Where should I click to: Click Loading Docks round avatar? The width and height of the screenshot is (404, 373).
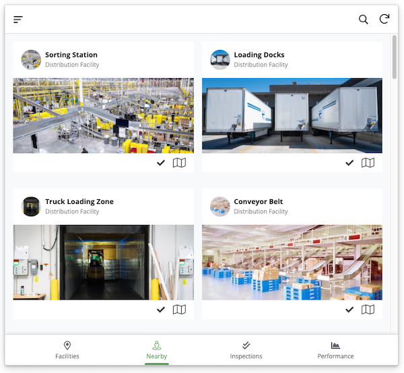click(x=220, y=60)
